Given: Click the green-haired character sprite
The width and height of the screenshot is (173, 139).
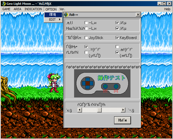Looking at the screenshot, I should click(54, 83).
